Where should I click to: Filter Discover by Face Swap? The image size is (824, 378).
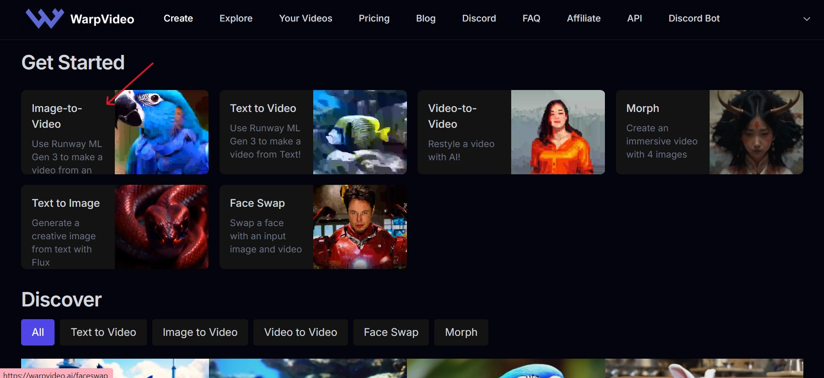(x=391, y=332)
